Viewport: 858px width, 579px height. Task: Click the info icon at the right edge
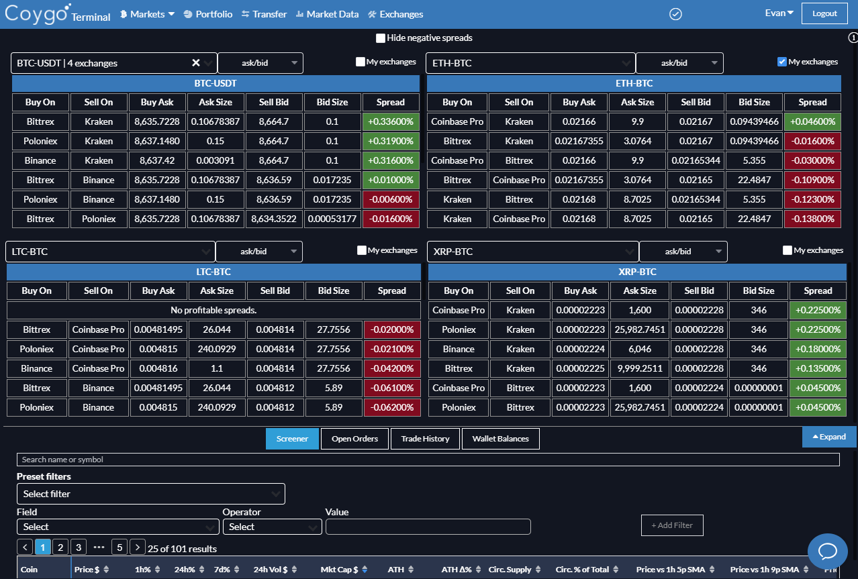click(x=853, y=38)
